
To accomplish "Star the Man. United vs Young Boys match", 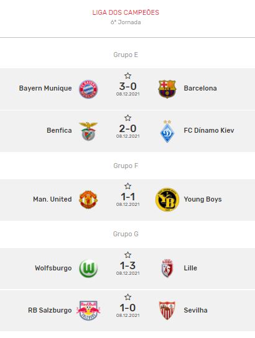I will 127,186.
